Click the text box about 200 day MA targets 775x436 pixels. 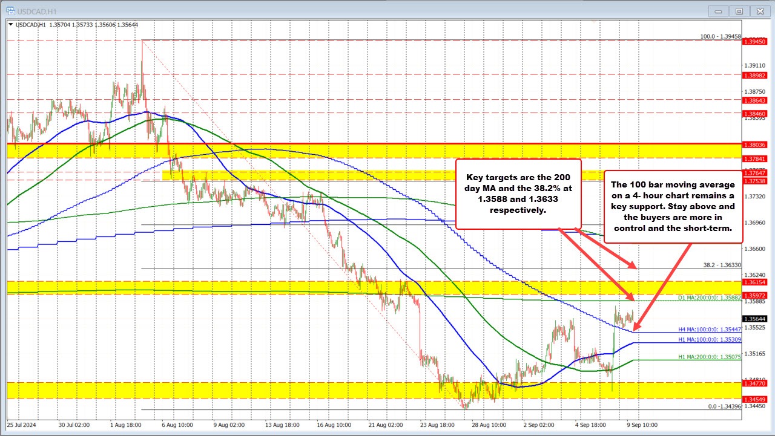pyautogui.click(x=518, y=194)
